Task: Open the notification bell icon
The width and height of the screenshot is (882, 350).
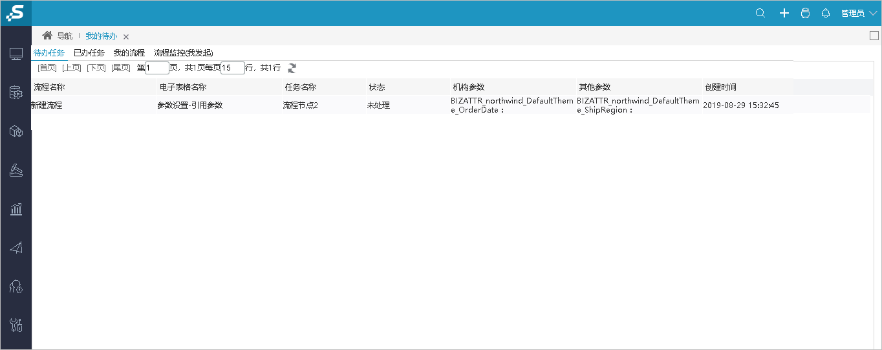Action: click(x=826, y=13)
